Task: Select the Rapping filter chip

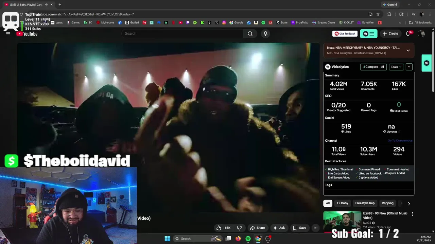Action: pyautogui.click(x=387, y=203)
